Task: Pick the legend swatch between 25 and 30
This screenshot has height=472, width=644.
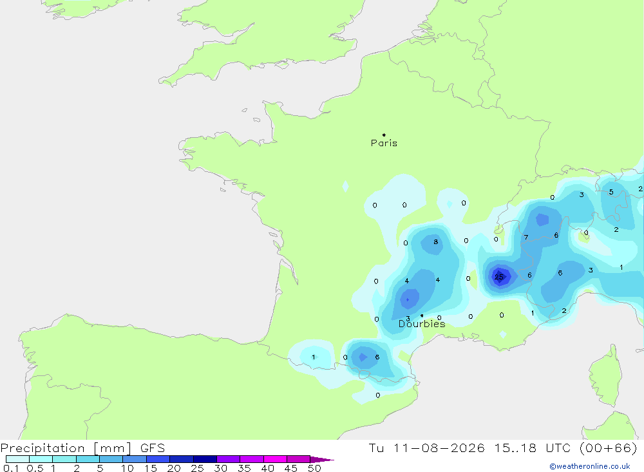Action: [205, 459]
